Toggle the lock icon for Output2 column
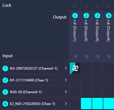The image size is (114, 110). [x=86, y=5]
